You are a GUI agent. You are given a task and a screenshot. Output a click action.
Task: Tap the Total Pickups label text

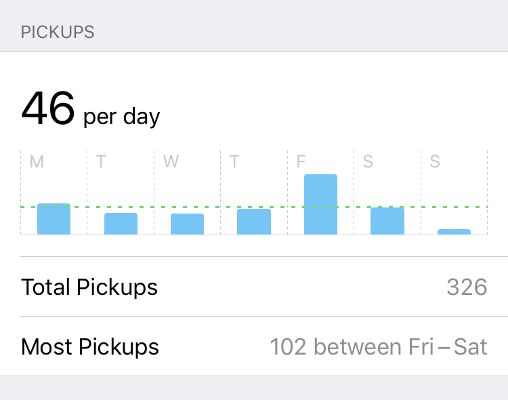coord(89,287)
